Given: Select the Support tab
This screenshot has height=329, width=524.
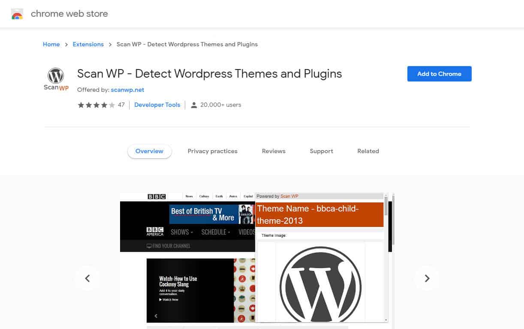Looking at the screenshot, I should pos(321,151).
